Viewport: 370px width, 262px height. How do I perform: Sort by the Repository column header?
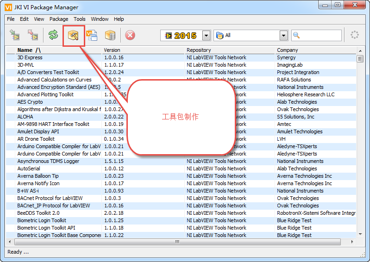click(x=230, y=50)
